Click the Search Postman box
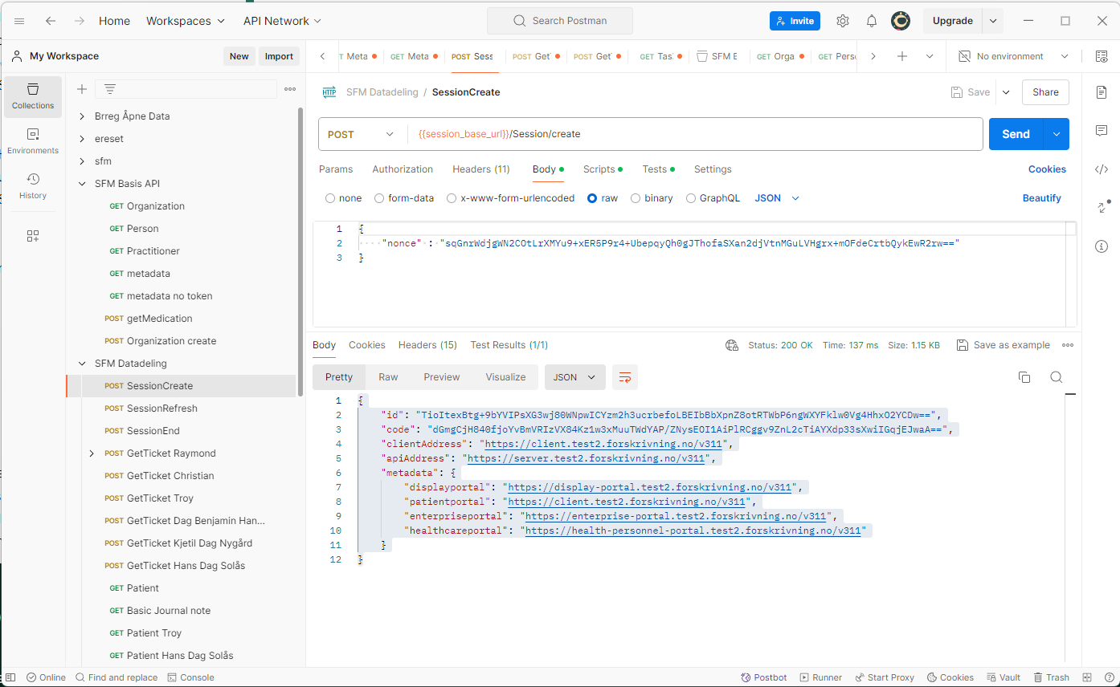Image resolution: width=1120 pixels, height=687 pixels. point(560,21)
